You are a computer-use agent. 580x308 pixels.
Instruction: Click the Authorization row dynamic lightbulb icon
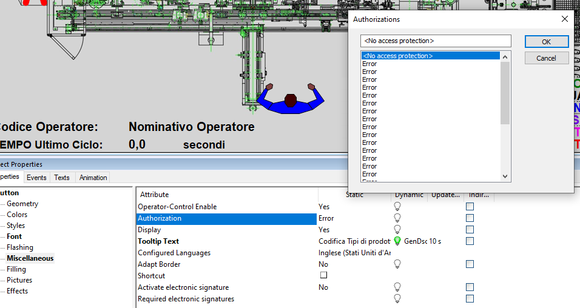click(397, 218)
